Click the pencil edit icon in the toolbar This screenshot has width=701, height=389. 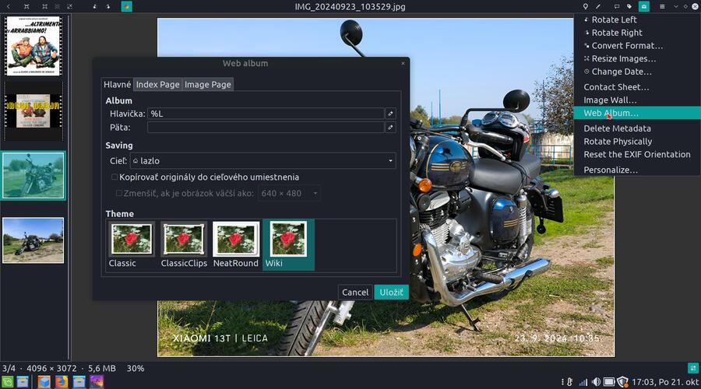[x=598, y=6]
